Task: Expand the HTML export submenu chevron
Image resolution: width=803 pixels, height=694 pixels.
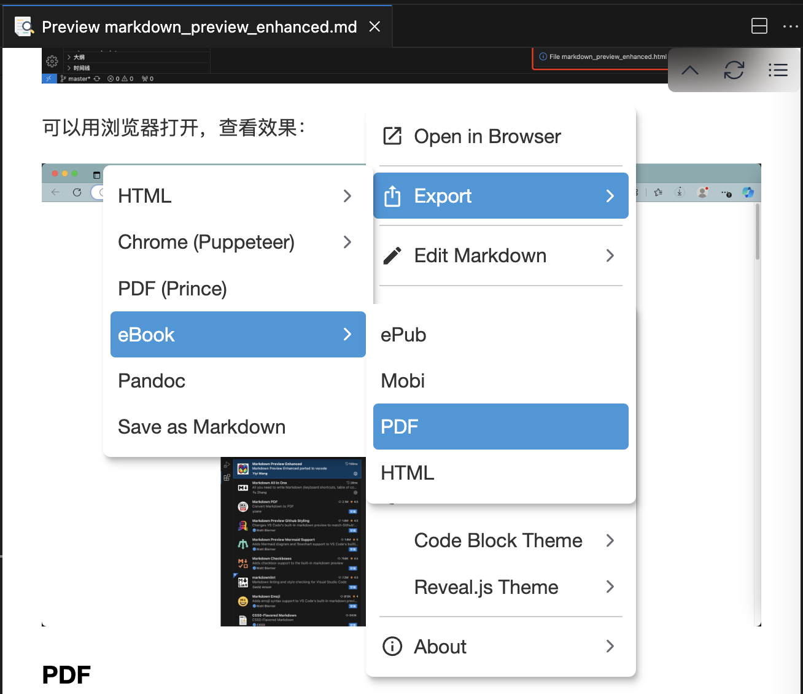Action: [x=347, y=196]
